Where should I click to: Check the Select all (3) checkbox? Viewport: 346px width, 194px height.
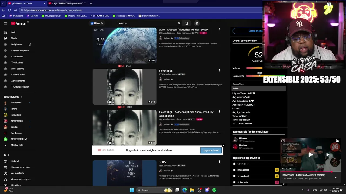(234, 164)
